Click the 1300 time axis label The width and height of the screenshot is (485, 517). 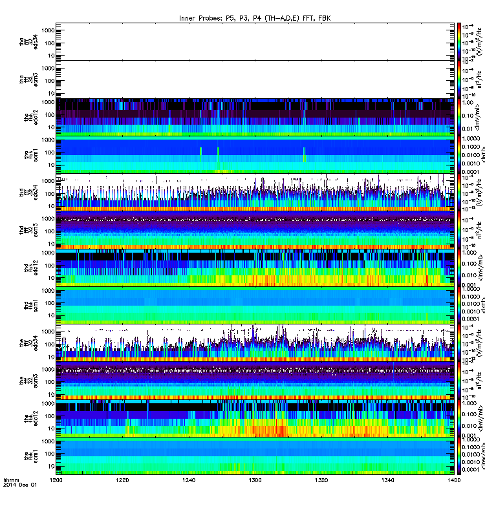pyautogui.click(x=255, y=480)
